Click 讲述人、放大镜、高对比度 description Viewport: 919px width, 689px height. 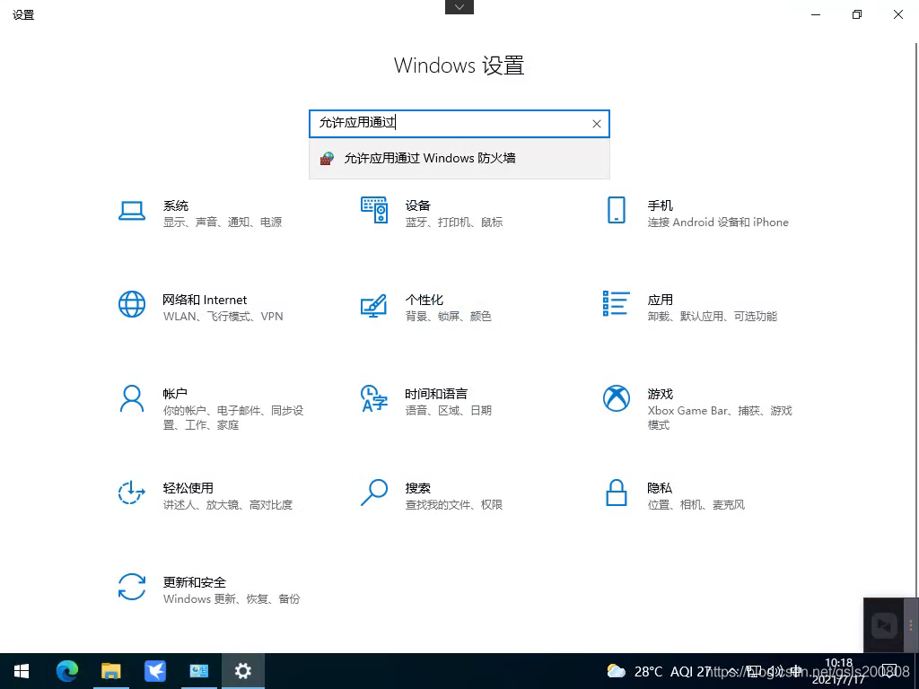point(228,505)
